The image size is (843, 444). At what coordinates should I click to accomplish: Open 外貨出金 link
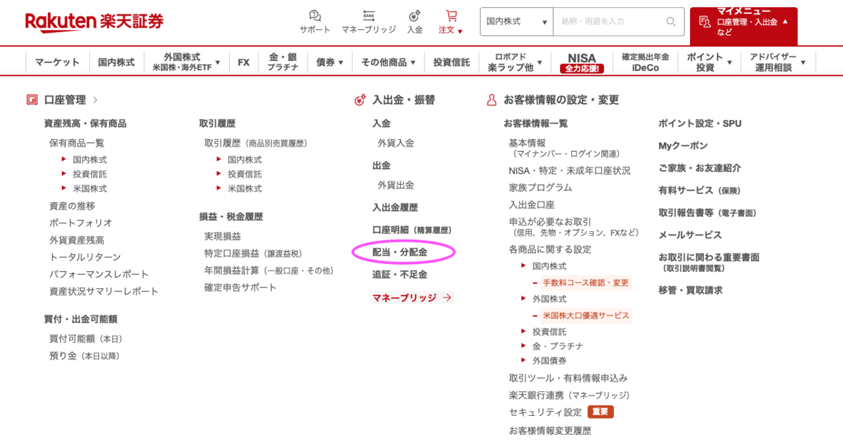tap(396, 185)
